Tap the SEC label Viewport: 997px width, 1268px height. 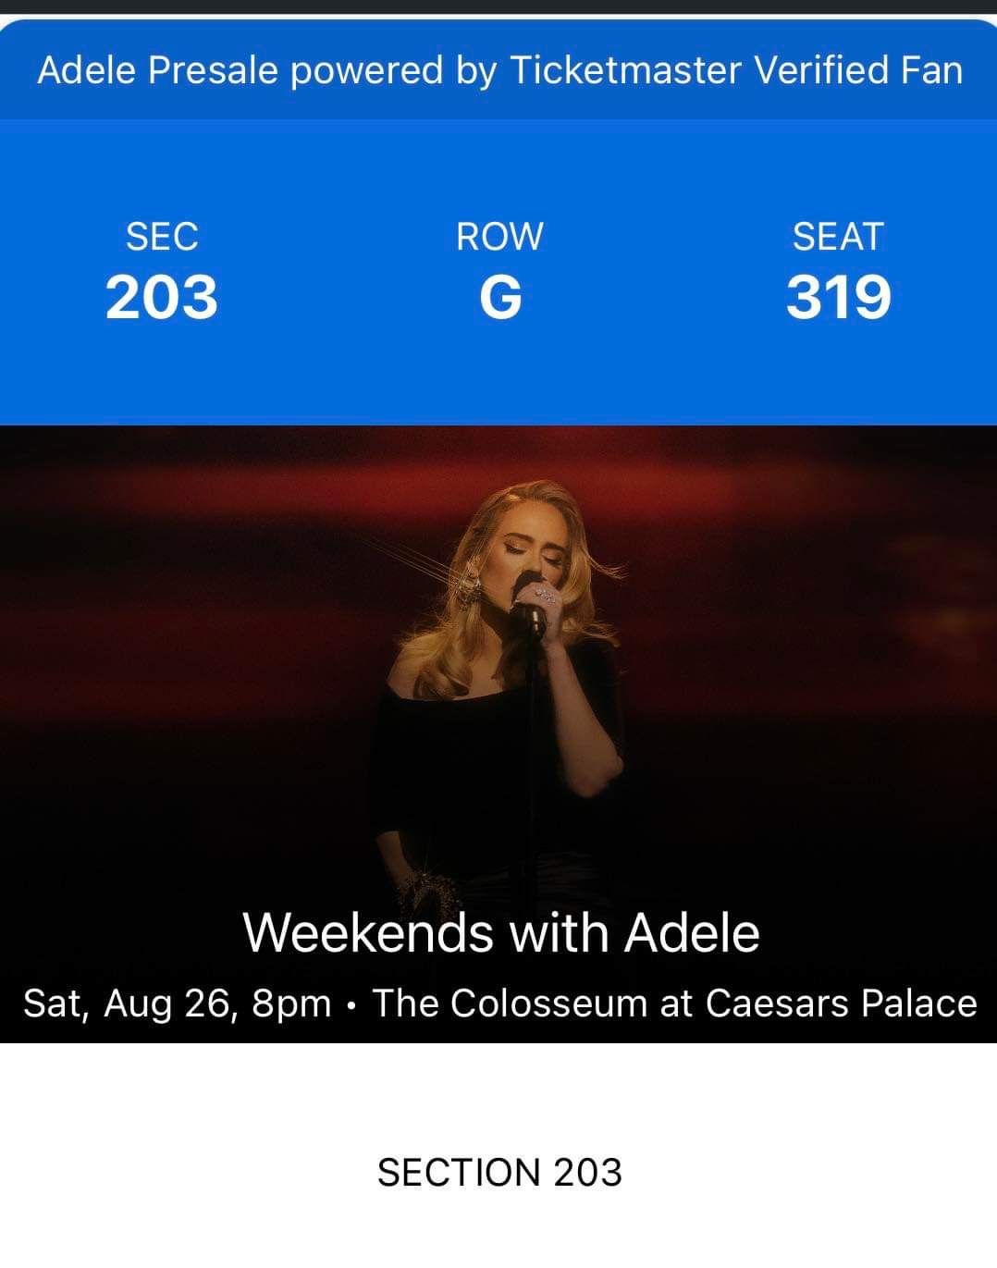pyautogui.click(x=162, y=237)
